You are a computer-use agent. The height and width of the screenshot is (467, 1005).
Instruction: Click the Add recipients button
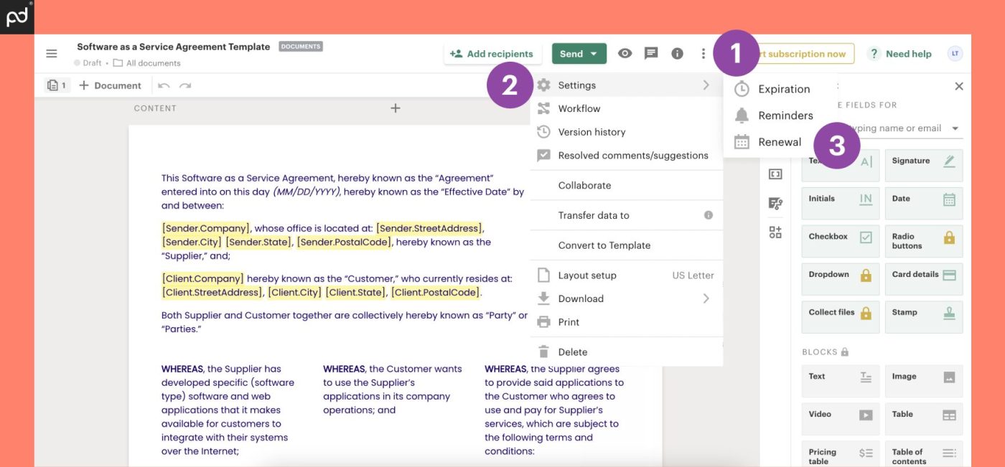[x=493, y=52]
